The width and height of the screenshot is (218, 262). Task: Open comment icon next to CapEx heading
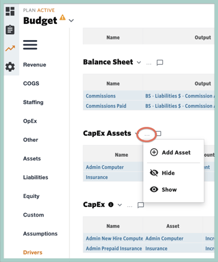pyautogui.click(x=141, y=205)
